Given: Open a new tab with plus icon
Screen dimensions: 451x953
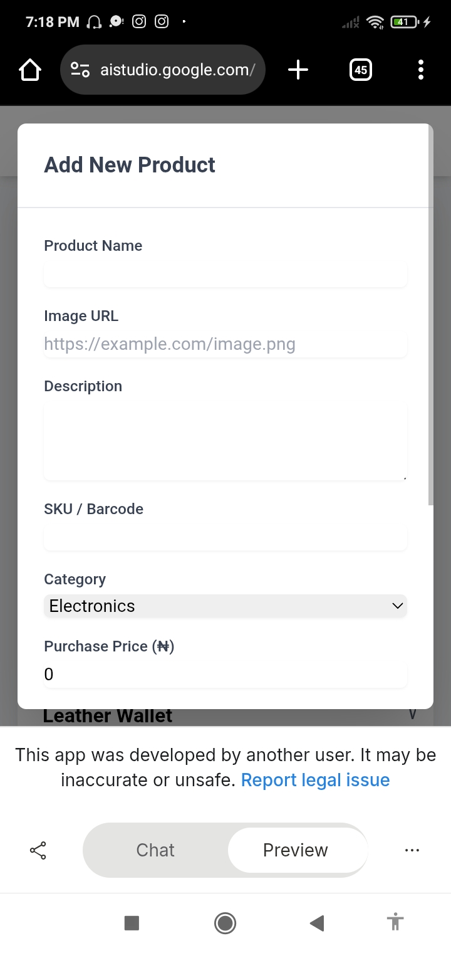Looking at the screenshot, I should tap(298, 70).
